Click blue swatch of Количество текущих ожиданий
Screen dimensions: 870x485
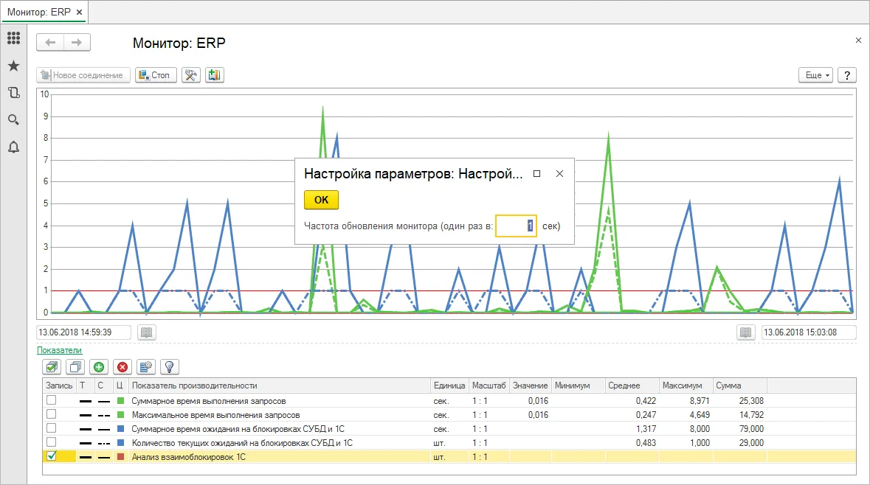click(120, 443)
